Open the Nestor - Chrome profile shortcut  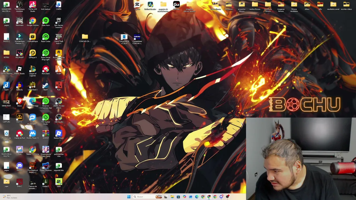click(x=33, y=151)
